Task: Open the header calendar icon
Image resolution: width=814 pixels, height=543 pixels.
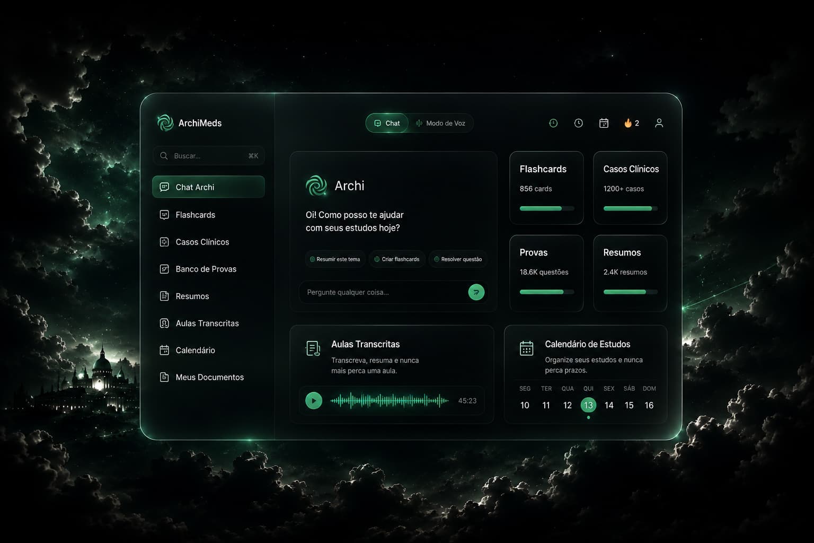Action: click(x=604, y=123)
